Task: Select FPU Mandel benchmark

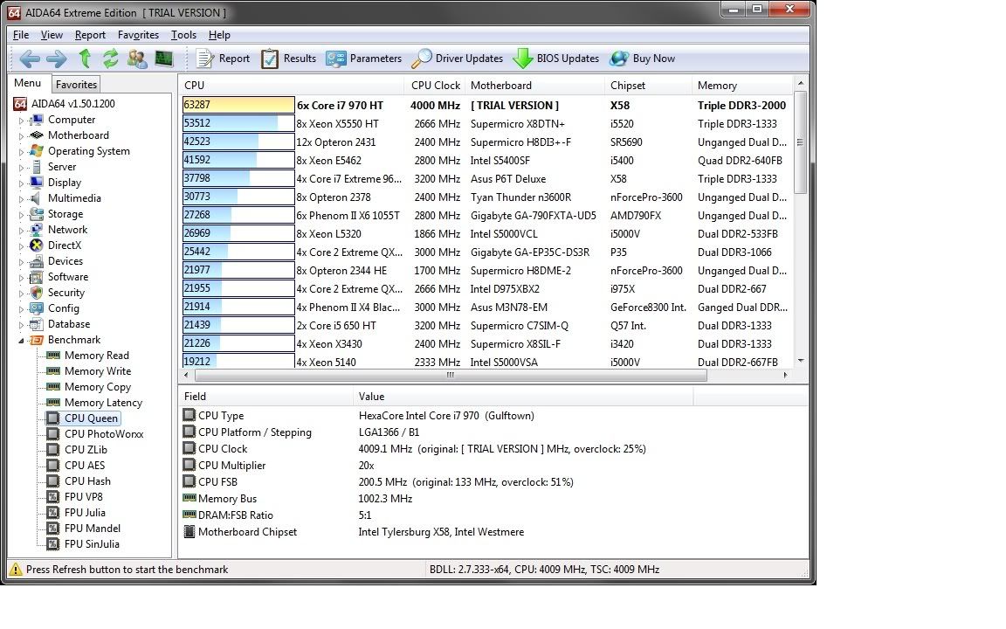Action: pos(93,529)
